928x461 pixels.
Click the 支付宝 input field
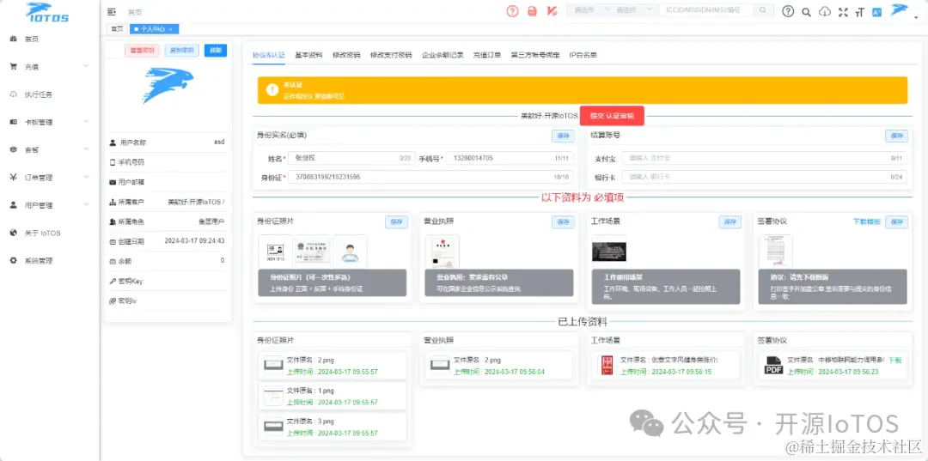764,159
